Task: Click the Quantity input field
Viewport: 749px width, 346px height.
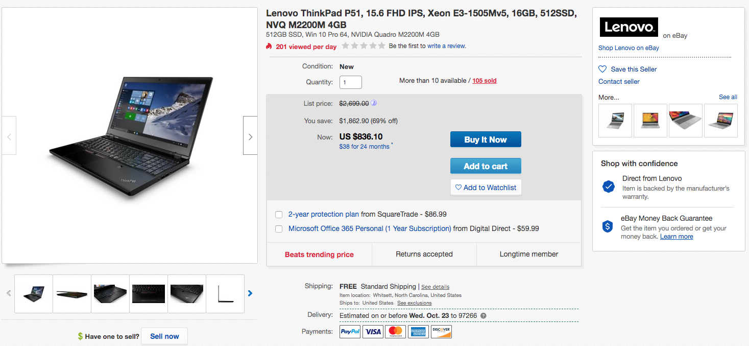Action: pos(351,82)
